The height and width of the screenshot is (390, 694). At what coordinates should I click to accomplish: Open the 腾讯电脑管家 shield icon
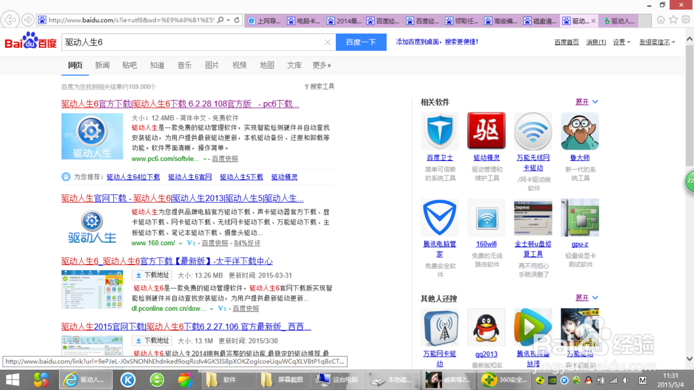tap(439, 217)
